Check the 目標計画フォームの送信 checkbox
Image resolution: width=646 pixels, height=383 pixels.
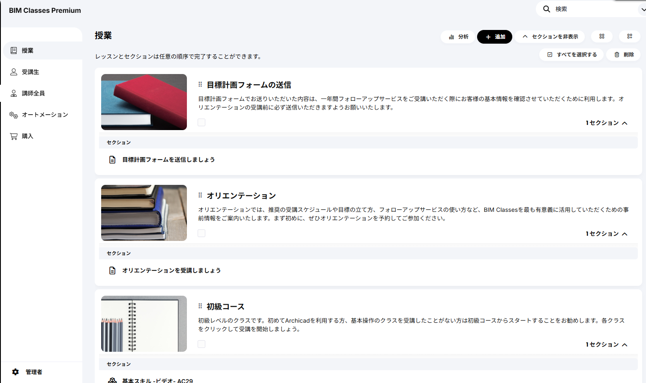201,122
